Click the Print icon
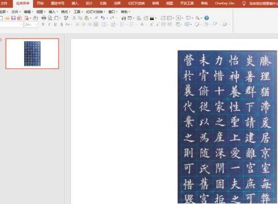Image resolution: width=278 pixels, height=204 pixels. [43, 18]
